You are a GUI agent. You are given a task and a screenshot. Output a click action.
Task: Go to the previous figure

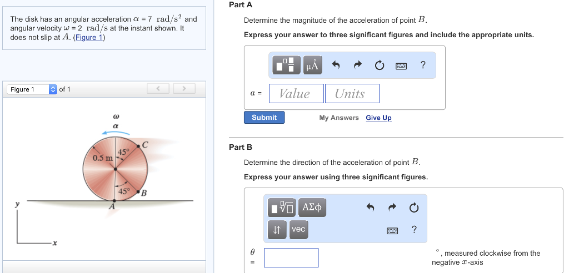pos(158,89)
